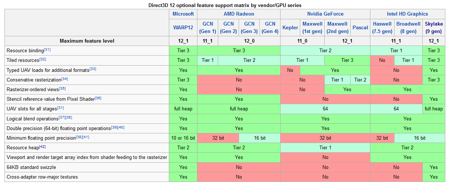Follow the WARP12 link
This screenshot has height=186, width=452.
point(183,27)
